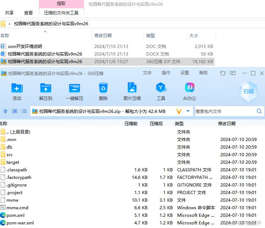This screenshot has height=228, width=265.
Task: Expand the archive path dropdown arrow
Action: pyautogui.click(x=188, y=111)
